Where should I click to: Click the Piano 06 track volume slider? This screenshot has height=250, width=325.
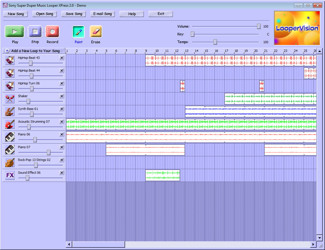point(35,140)
